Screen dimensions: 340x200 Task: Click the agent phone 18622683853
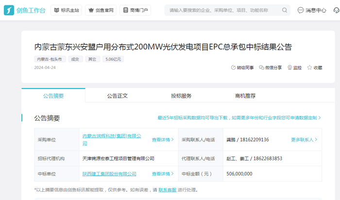tap(268, 158)
